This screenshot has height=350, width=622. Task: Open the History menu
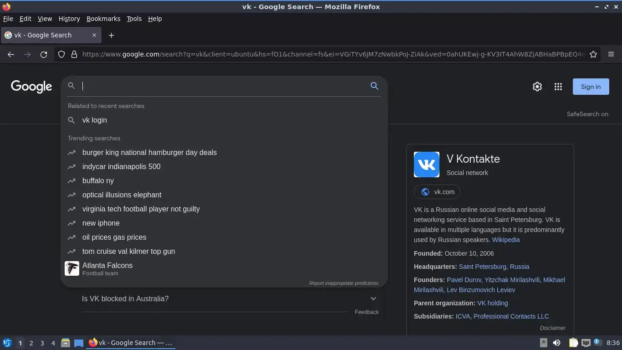click(x=69, y=19)
